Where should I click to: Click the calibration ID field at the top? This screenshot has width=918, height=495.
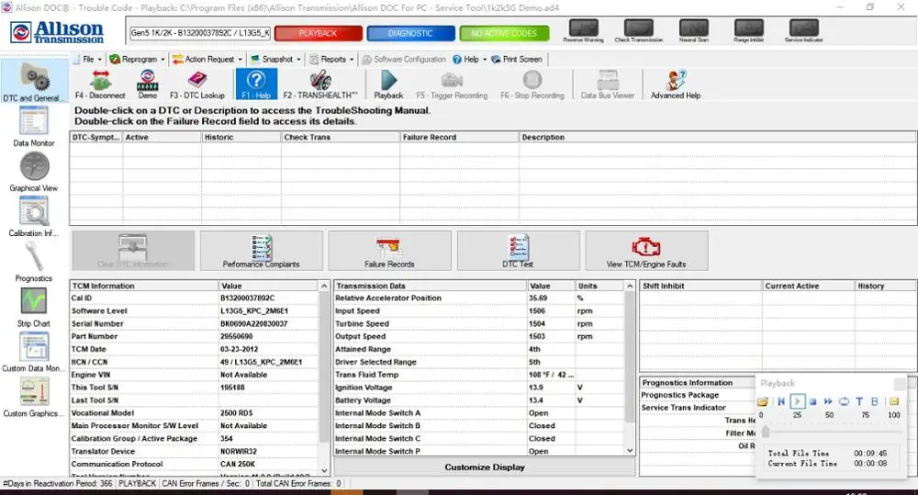pos(199,33)
